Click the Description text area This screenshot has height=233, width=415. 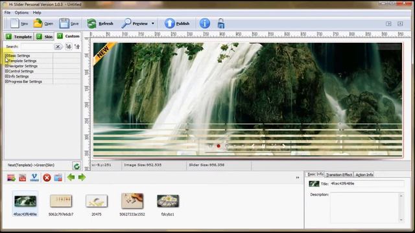(364, 207)
